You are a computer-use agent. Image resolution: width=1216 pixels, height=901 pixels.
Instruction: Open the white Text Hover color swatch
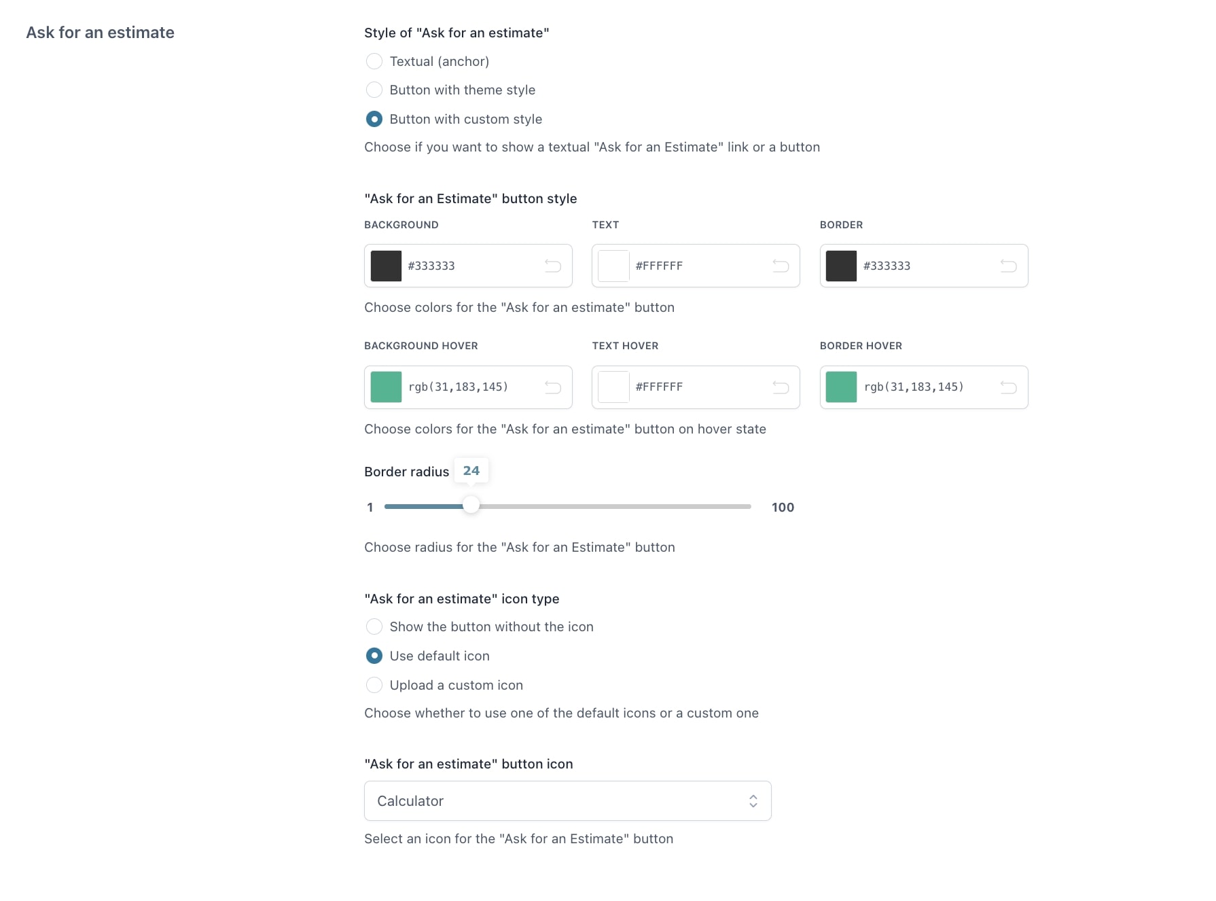[613, 387]
